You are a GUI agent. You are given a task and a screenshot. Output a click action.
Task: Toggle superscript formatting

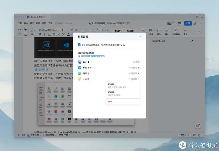tap(63, 34)
